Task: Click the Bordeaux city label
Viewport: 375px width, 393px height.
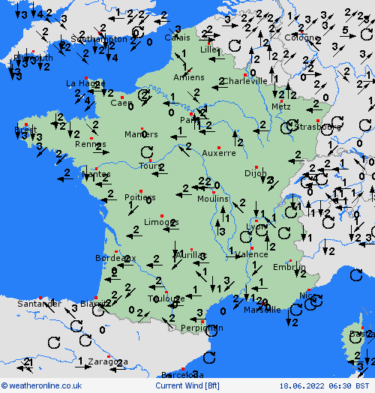Action: (x=115, y=258)
